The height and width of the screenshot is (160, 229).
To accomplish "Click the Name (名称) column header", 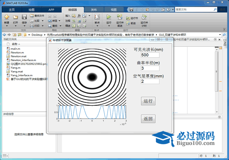I will pyautogui.click(x=15, y=44).
